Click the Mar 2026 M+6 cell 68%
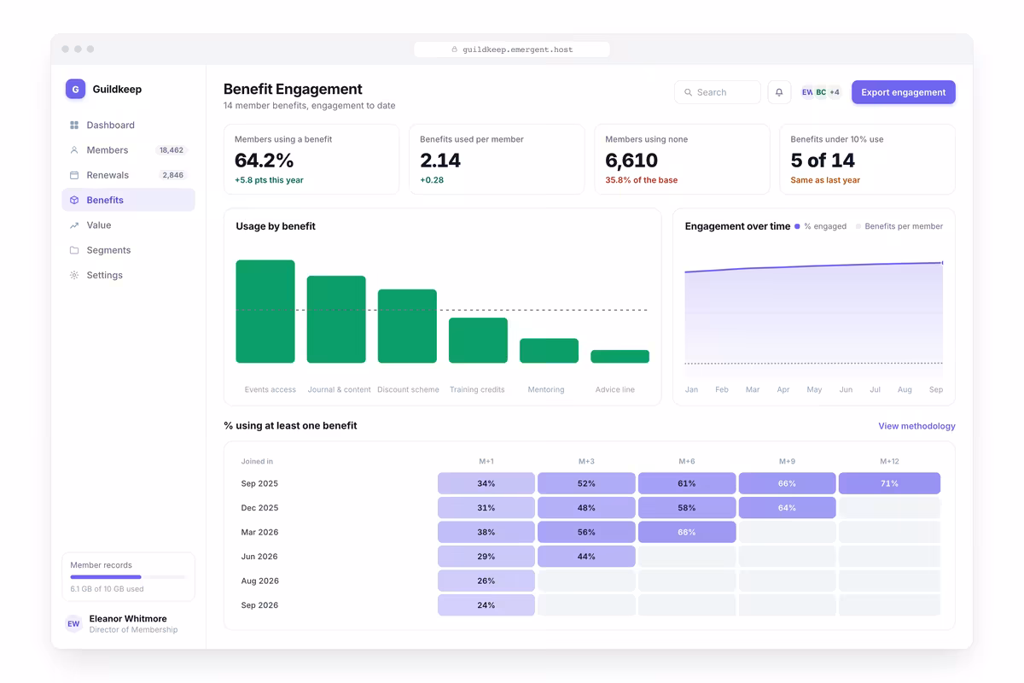 tap(687, 532)
